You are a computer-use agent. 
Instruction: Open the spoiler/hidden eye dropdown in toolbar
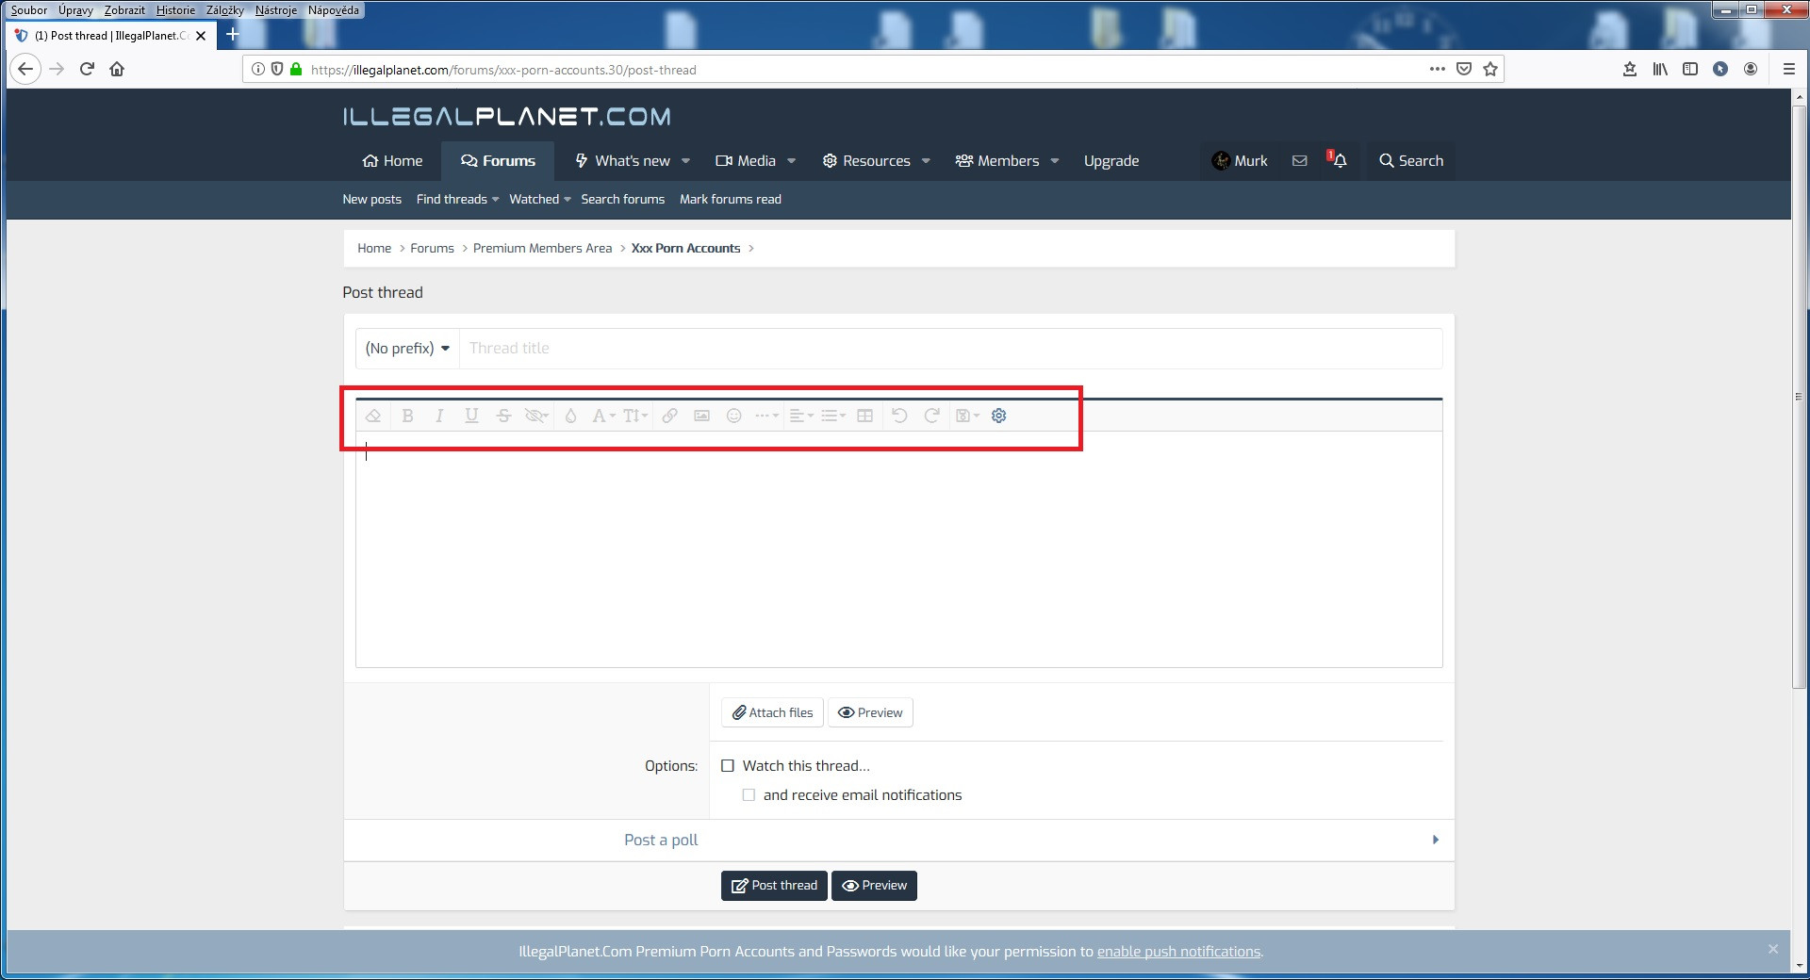pyautogui.click(x=536, y=416)
